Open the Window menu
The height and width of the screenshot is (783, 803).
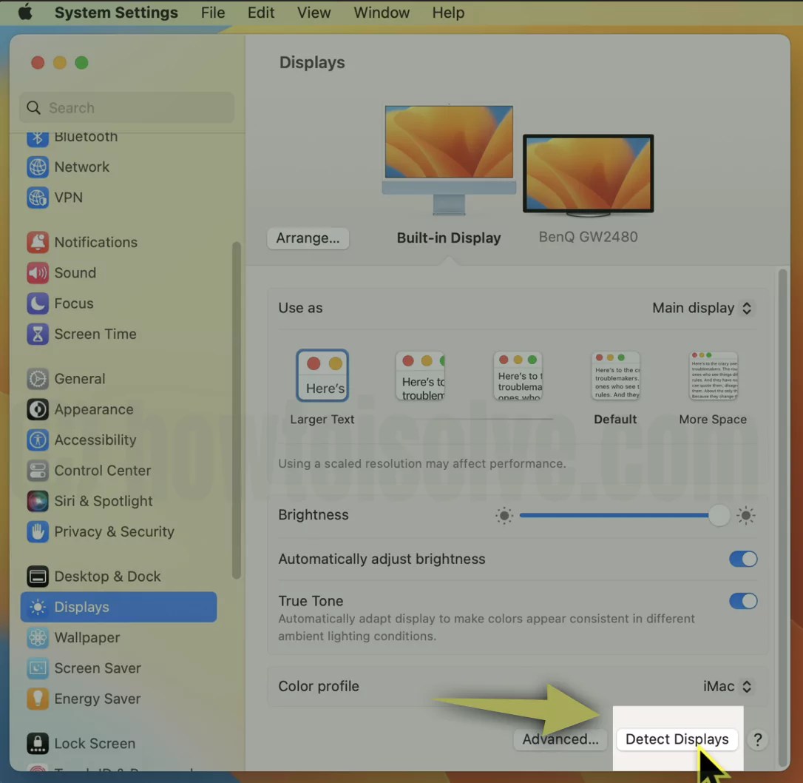click(381, 13)
